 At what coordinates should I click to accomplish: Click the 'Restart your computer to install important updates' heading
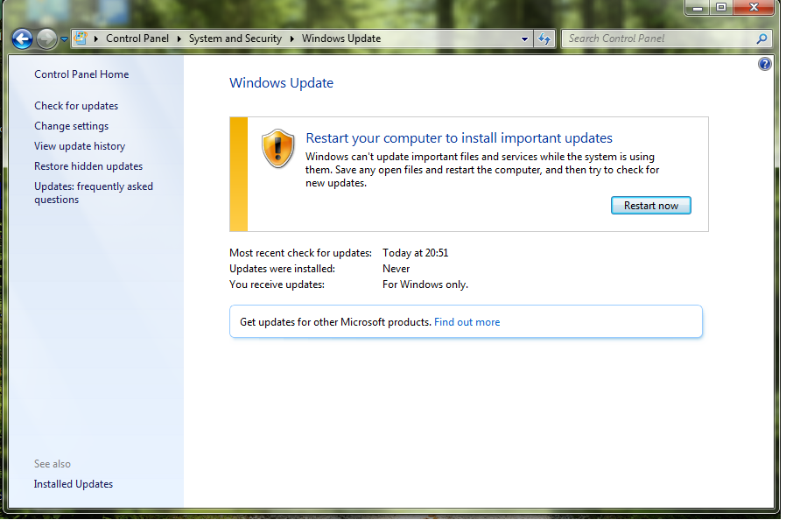coord(460,138)
